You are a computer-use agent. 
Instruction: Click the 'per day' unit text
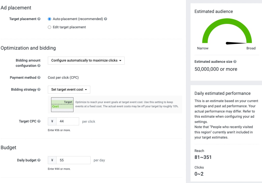point(99,160)
